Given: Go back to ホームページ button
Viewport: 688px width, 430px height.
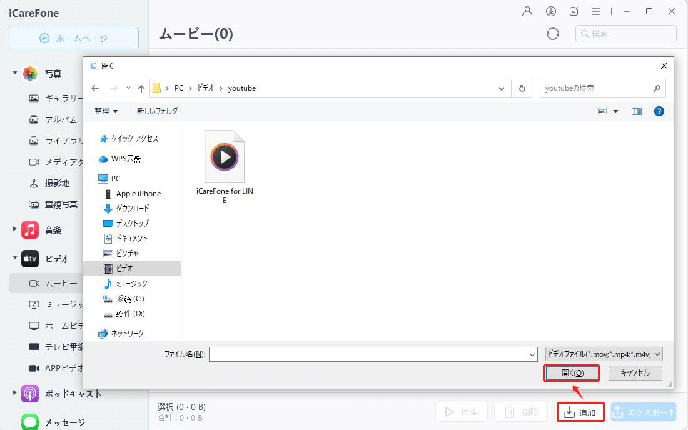Looking at the screenshot, I should pos(74,38).
